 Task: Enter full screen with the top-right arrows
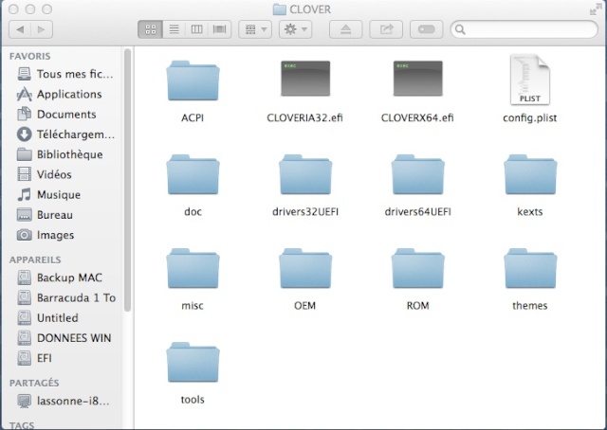[596, 9]
